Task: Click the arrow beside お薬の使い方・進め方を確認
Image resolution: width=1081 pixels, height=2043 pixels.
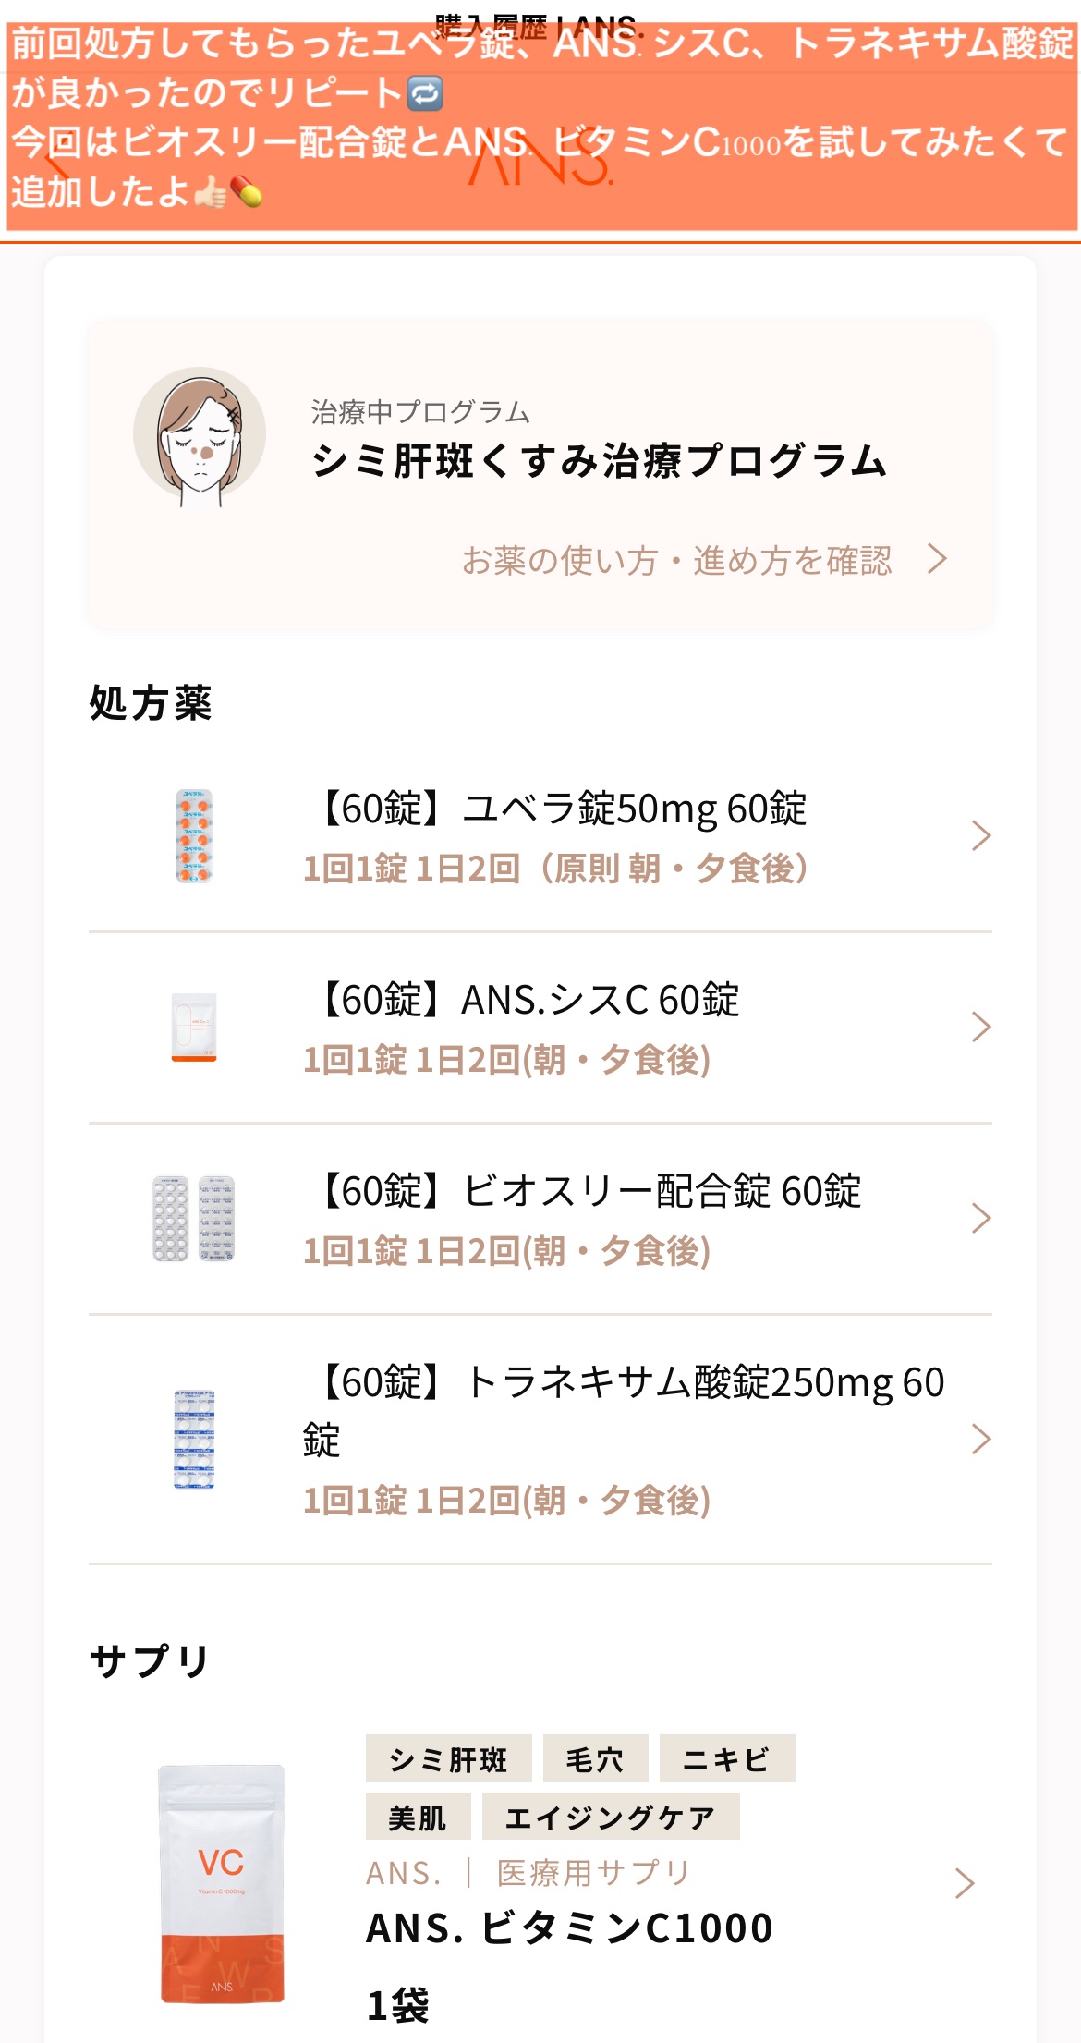Action: pyautogui.click(x=938, y=559)
